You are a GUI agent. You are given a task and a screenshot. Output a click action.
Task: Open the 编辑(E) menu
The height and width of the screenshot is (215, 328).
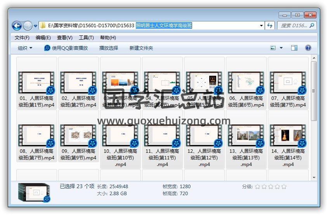43,38
